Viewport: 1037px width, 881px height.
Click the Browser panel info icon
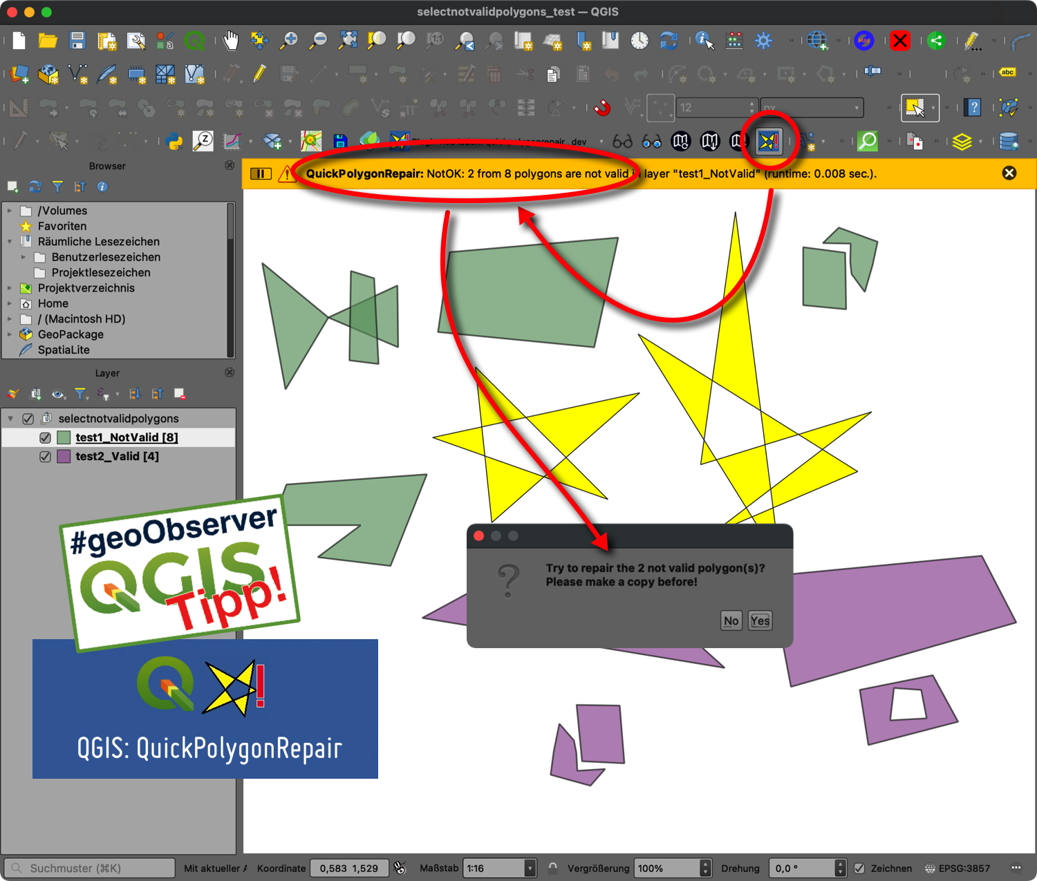[x=102, y=187]
